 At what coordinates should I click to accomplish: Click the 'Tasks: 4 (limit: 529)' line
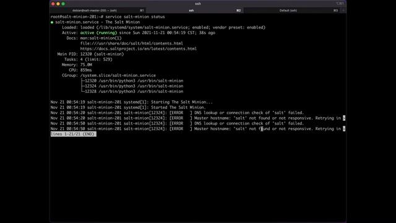[x=88, y=59]
